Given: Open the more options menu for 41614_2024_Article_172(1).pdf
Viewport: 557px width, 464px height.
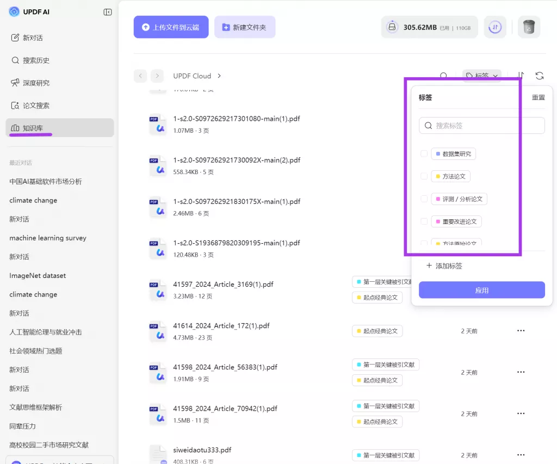Looking at the screenshot, I should 521,331.
